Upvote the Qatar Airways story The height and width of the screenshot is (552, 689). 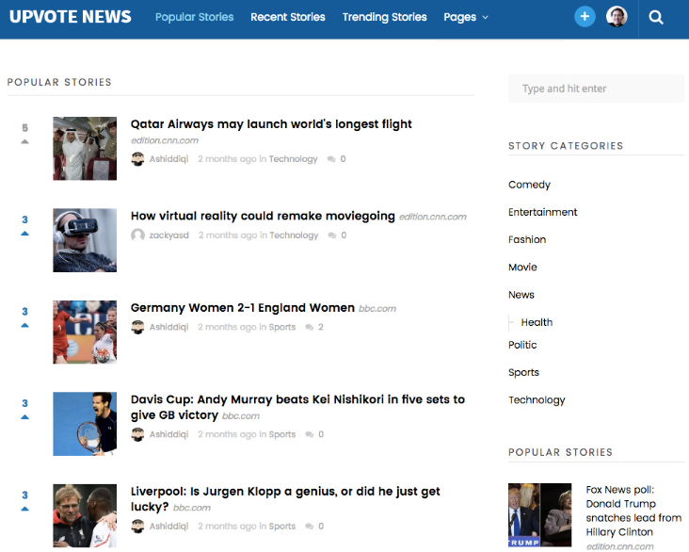click(x=25, y=141)
